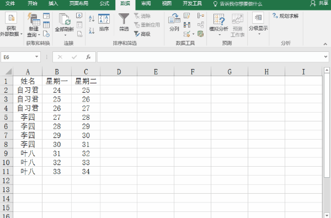This screenshot has width=331, height=218.
Task: Select column D header
Action: click(119, 72)
